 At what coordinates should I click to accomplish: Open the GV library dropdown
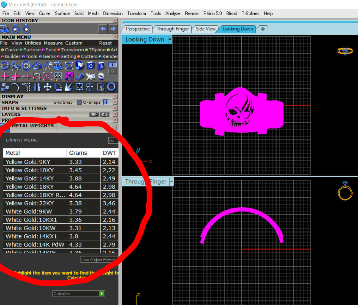pos(112,141)
